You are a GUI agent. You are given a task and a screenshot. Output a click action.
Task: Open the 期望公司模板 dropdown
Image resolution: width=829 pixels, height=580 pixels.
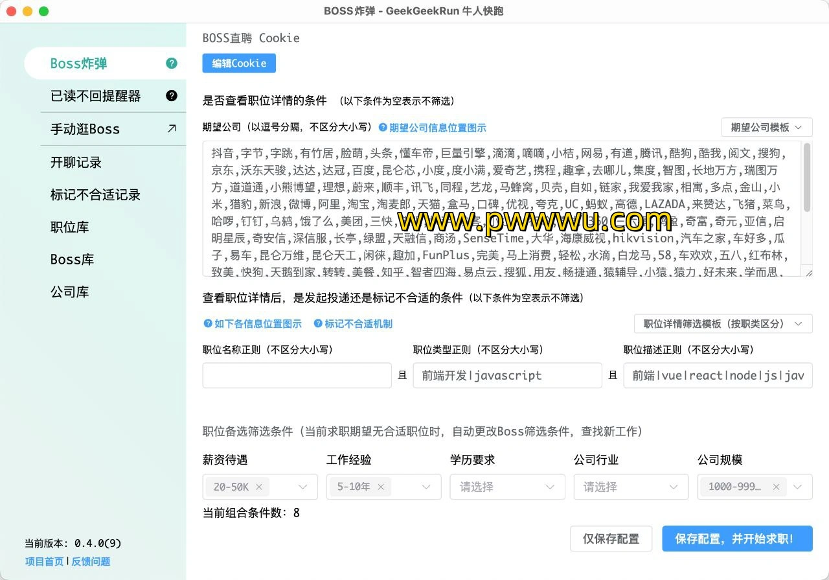(x=767, y=127)
